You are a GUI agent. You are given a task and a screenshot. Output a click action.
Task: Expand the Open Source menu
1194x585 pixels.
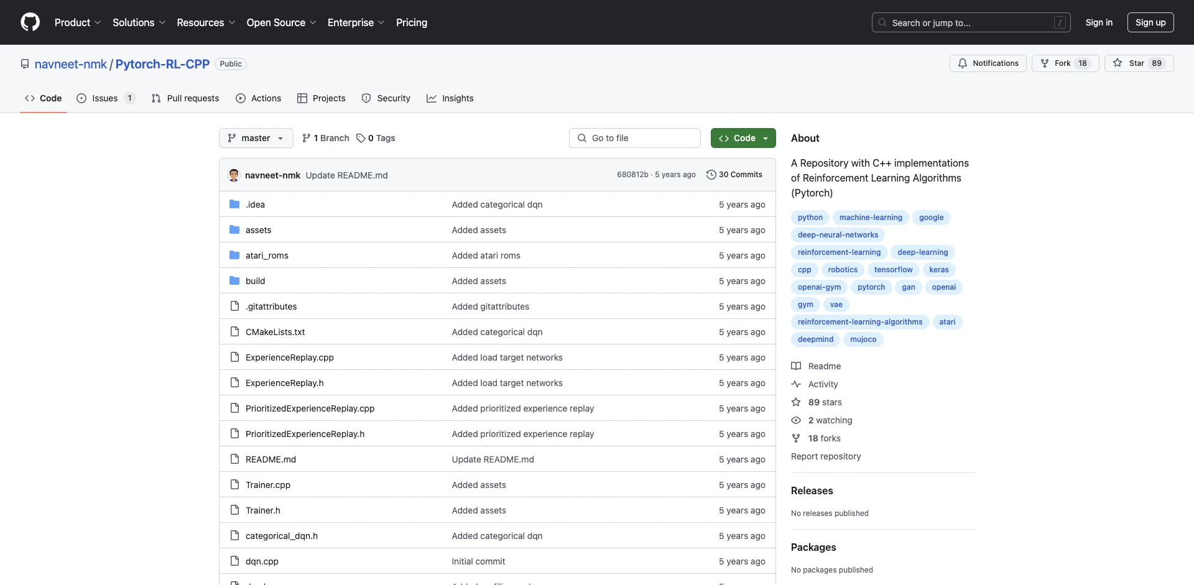(x=281, y=22)
